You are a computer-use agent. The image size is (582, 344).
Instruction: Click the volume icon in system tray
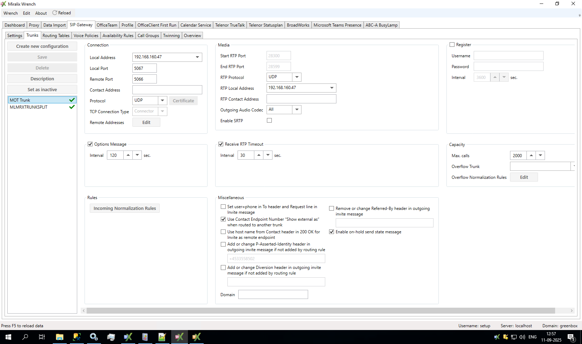tap(522, 337)
